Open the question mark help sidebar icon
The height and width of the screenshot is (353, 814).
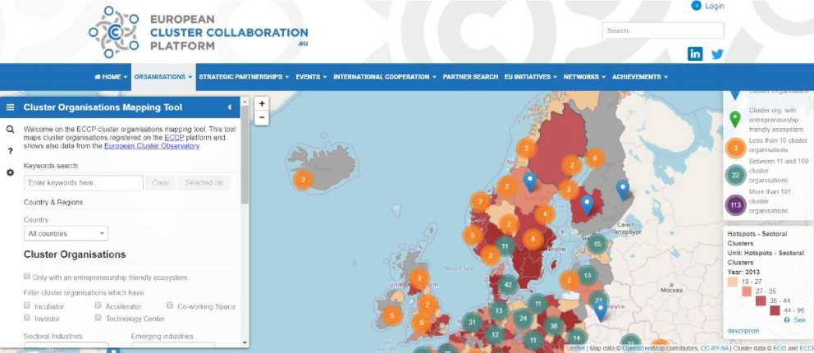point(10,151)
